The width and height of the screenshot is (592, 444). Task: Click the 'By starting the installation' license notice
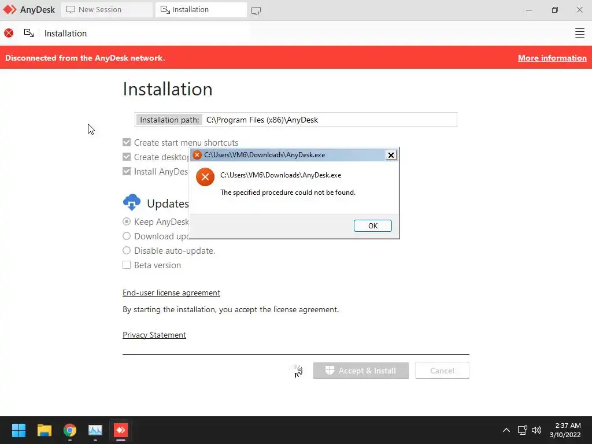point(231,310)
